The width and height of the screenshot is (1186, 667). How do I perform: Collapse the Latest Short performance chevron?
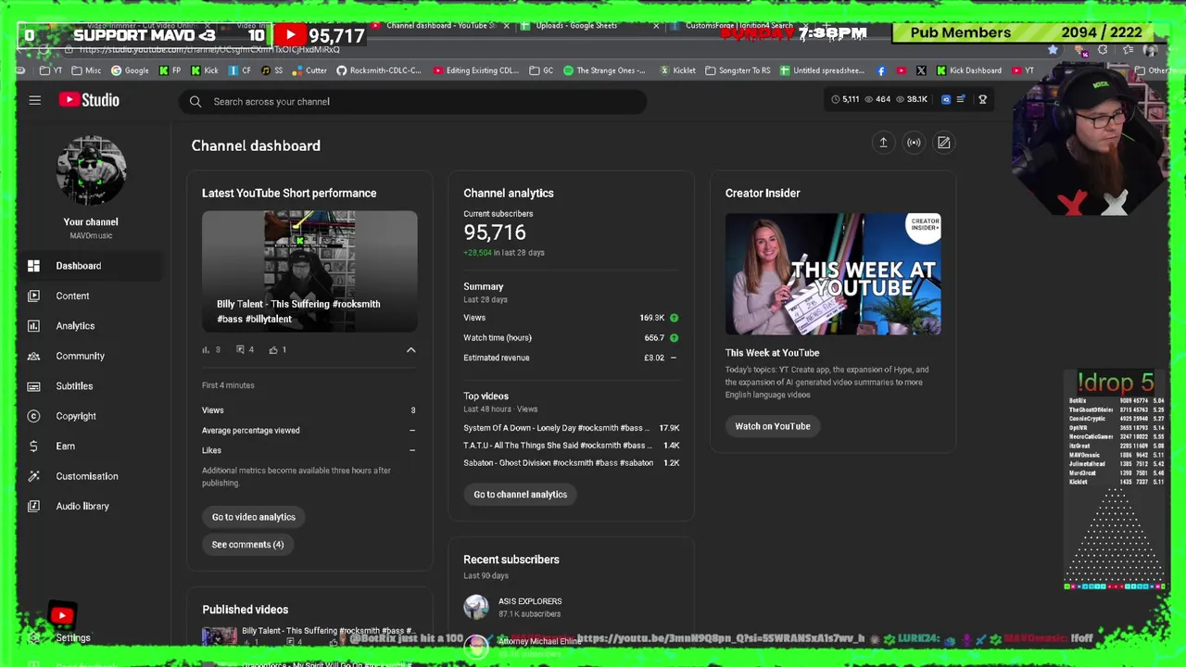pyautogui.click(x=410, y=350)
